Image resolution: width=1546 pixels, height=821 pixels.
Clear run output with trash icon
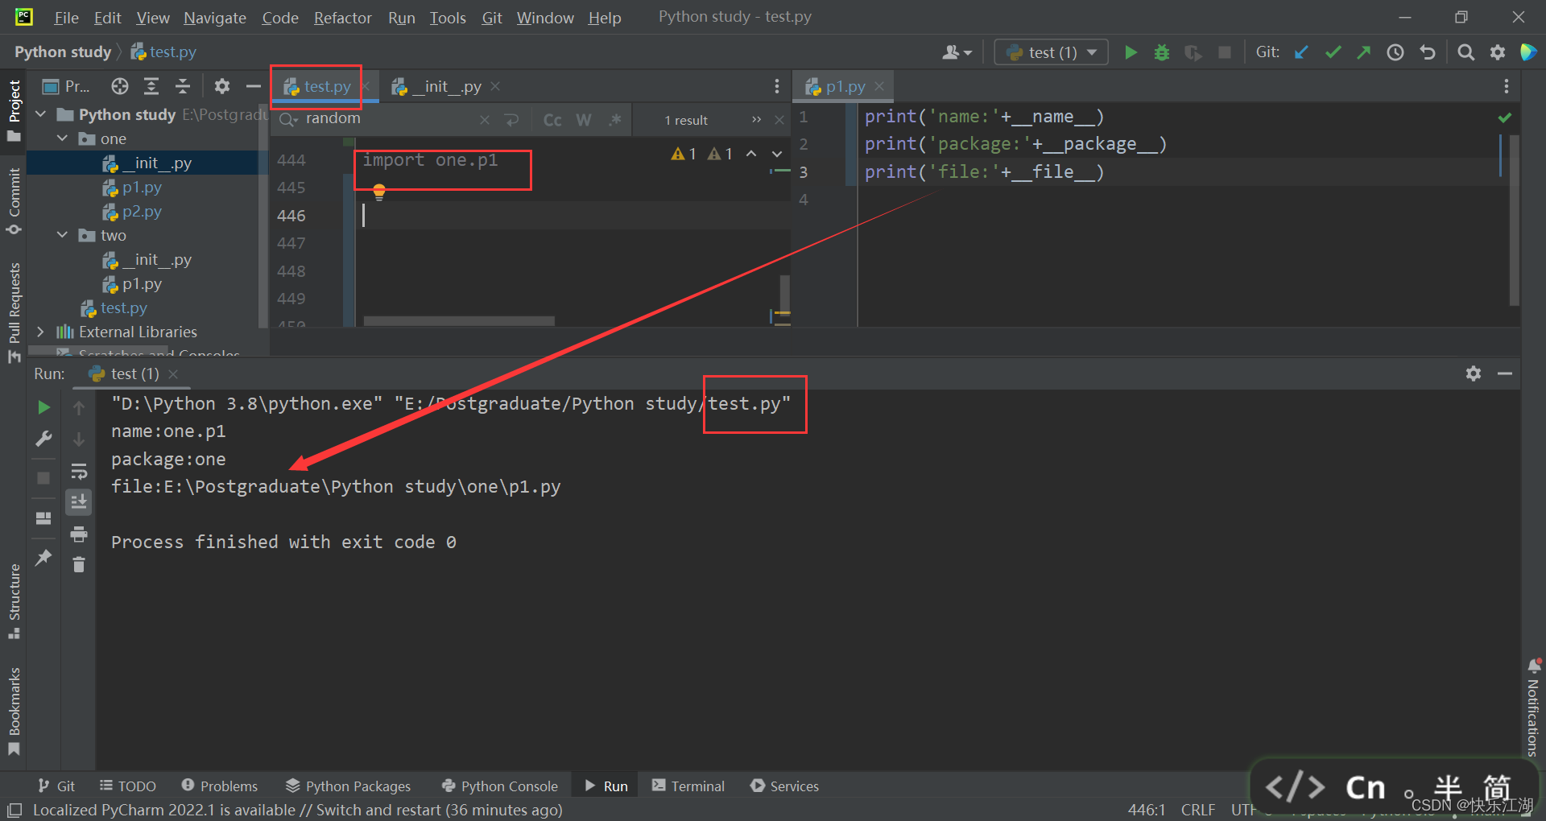coord(79,565)
